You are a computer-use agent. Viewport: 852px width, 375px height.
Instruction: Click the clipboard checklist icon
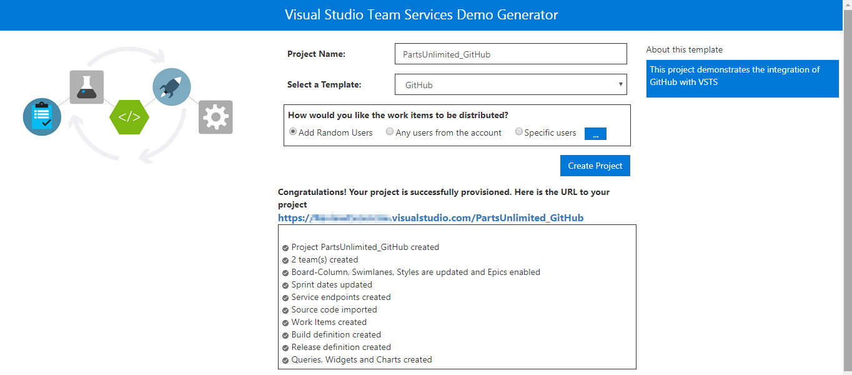coord(42,117)
